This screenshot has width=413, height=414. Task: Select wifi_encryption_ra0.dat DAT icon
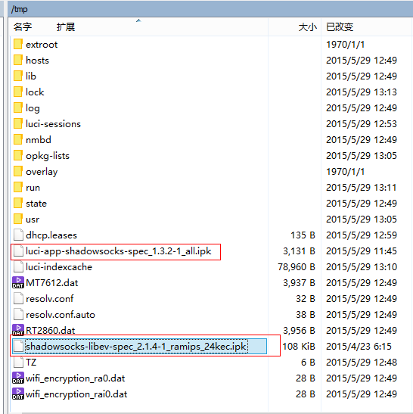click(x=18, y=378)
